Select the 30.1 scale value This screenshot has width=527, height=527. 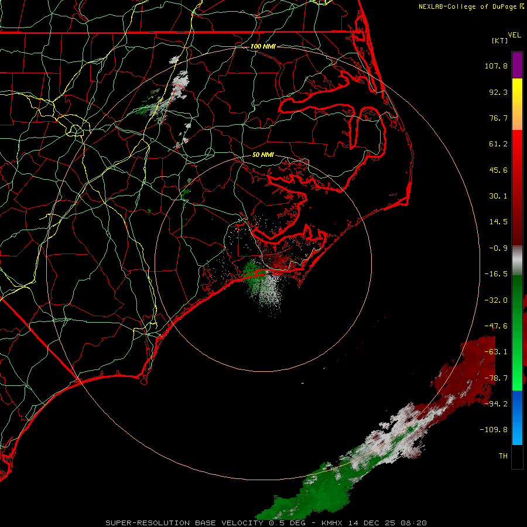[498, 196]
